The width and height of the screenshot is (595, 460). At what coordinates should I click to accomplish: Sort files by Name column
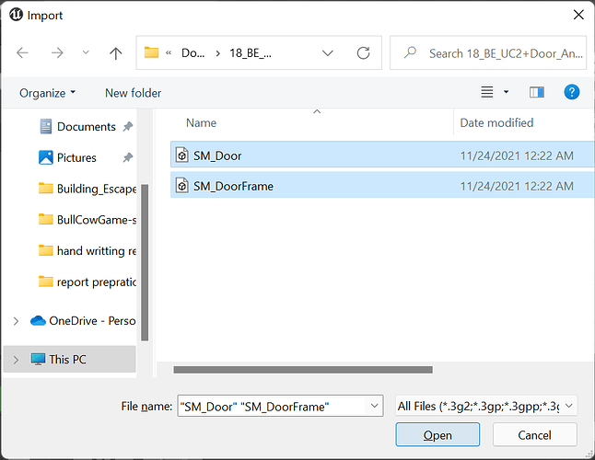coord(201,122)
